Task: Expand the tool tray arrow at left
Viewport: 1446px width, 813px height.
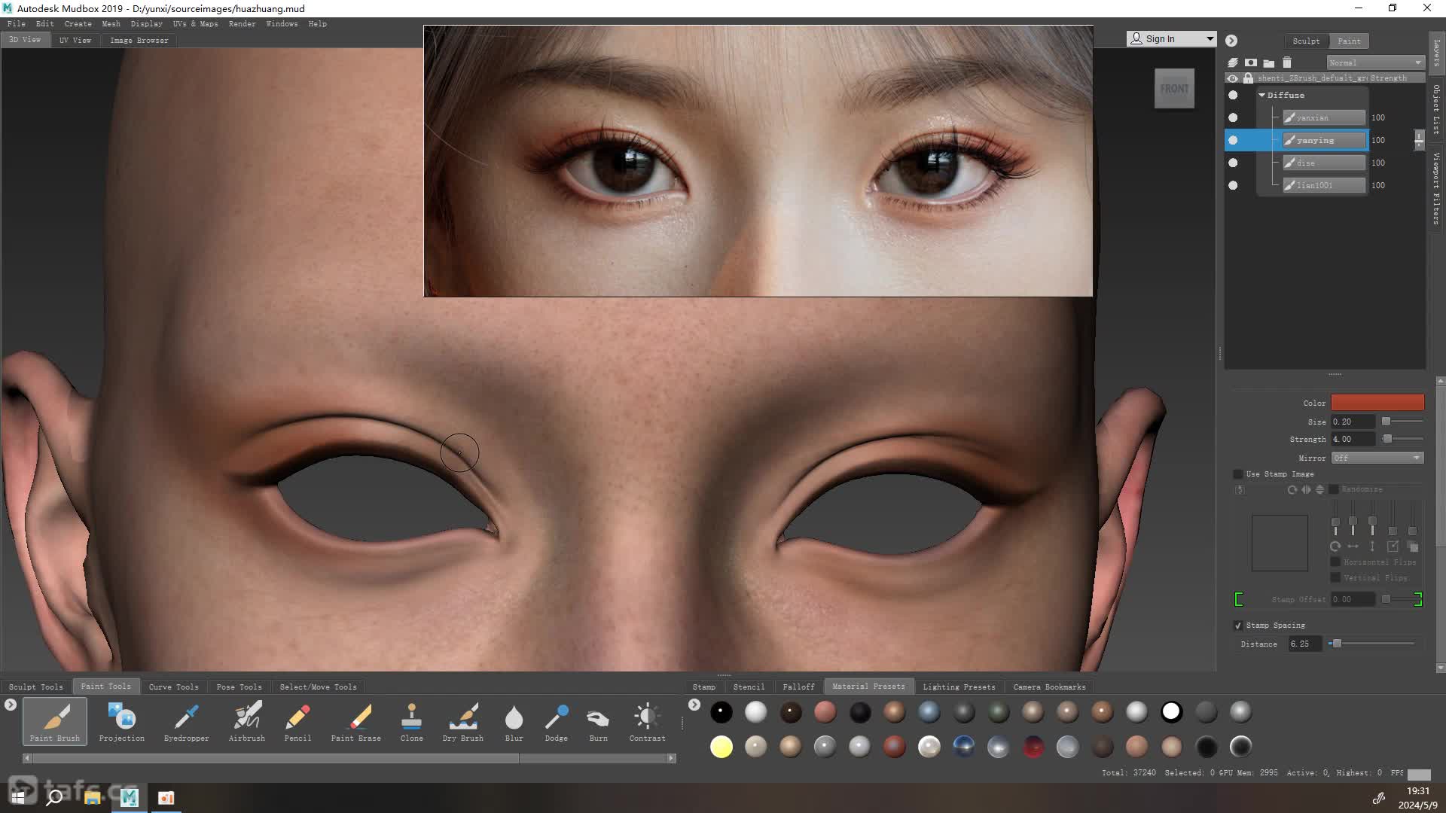Action: (x=10, y=705)
